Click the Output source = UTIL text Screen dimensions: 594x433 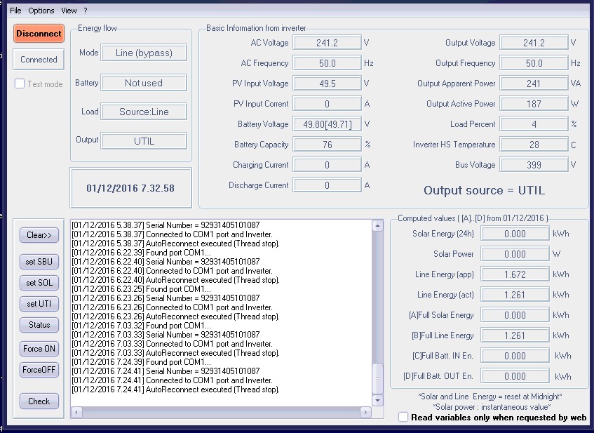[x=484, y=190]
